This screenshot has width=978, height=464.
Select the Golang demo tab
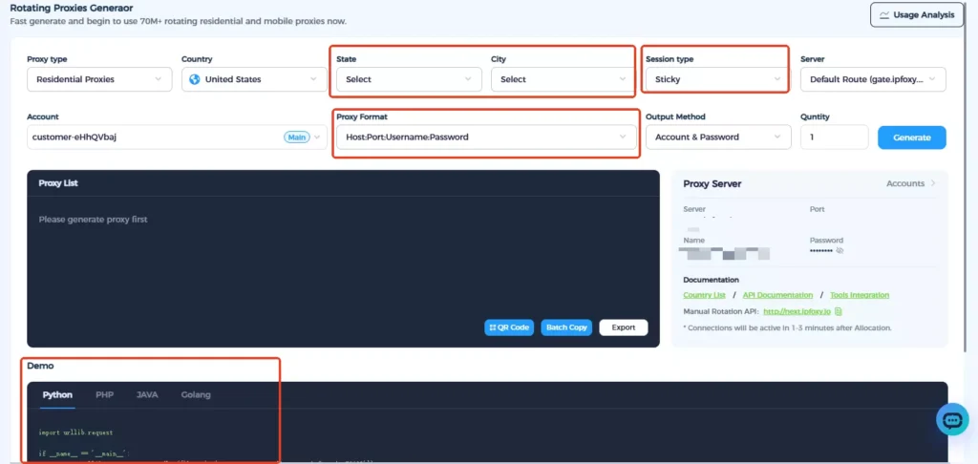tap(196, 394)
